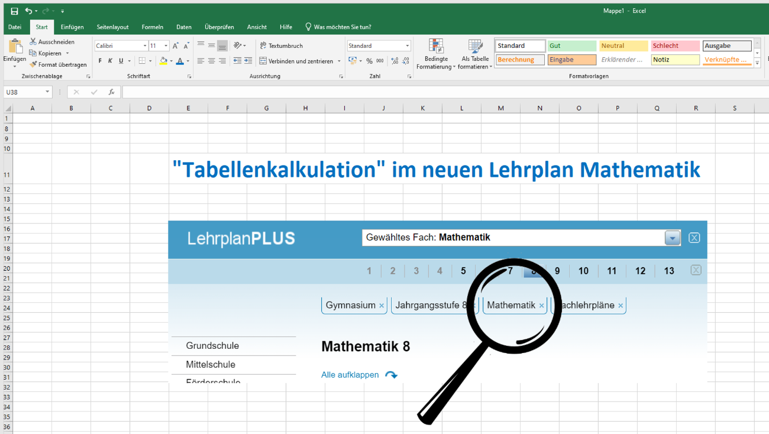Image resolution: width=769 pixels, height=434 pixels.
Task: Apply the Neutral cell style
Action: click(x=623, y=46)
